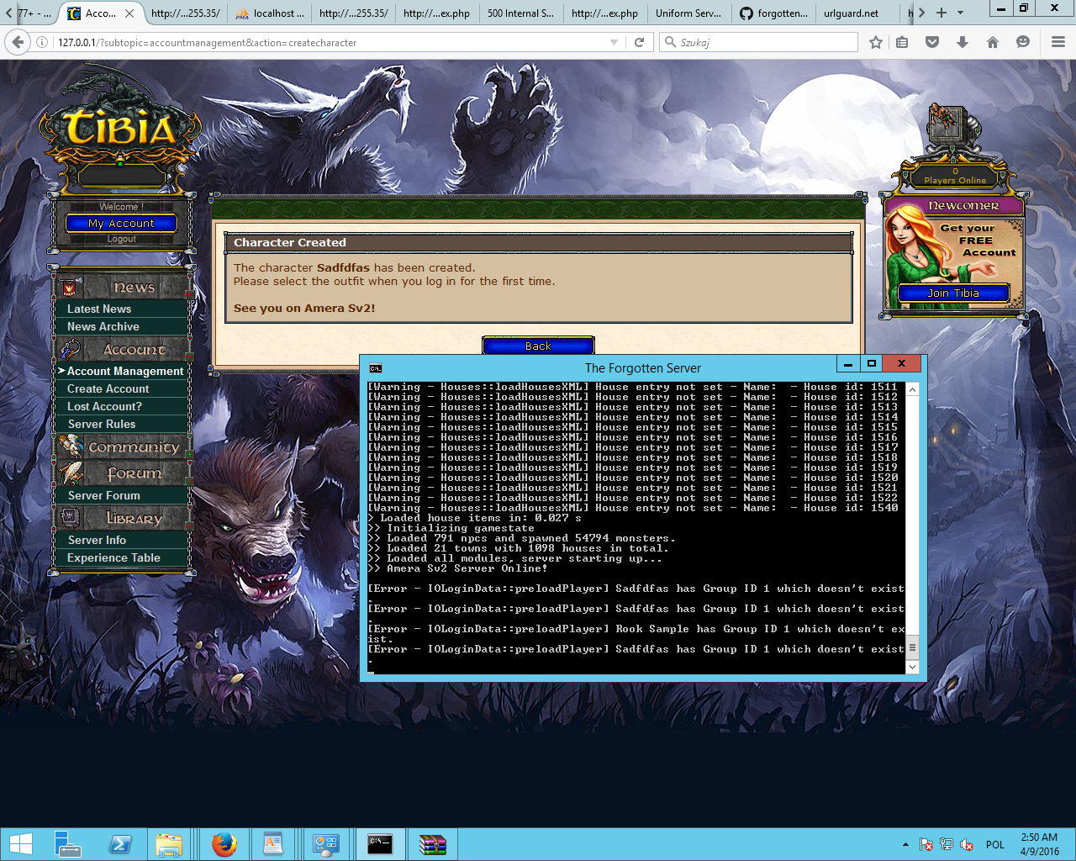This screenshot has width=1076, height=861.
Task: Open a new browser tab
Action: pyautogui.click(x=941, y=13)
